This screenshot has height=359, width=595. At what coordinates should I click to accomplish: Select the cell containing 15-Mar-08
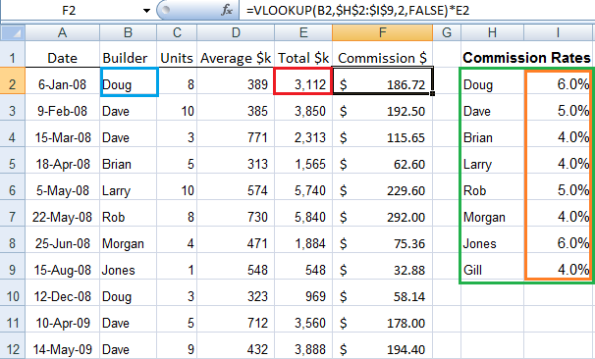[x=62, y=133]
